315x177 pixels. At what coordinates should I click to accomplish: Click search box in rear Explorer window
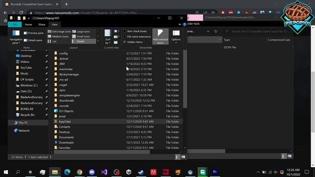[257, 31]
